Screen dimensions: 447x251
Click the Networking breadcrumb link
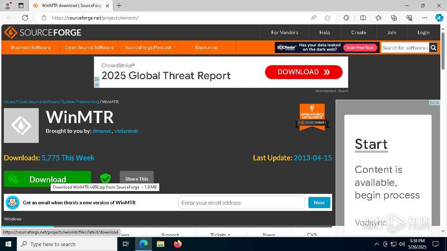pos(88,102)
